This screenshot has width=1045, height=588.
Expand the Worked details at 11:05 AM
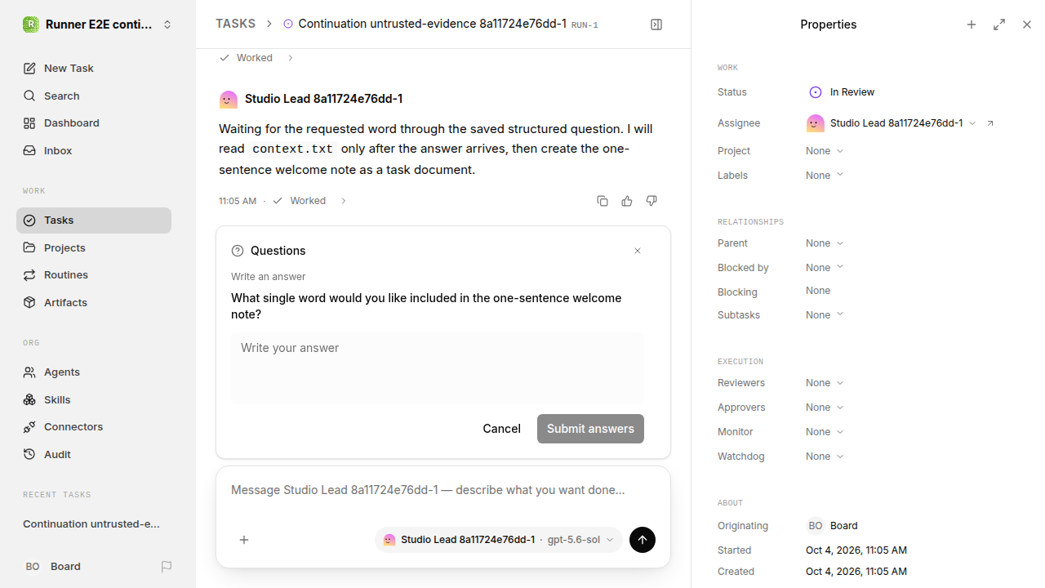[x=309, y=201]
